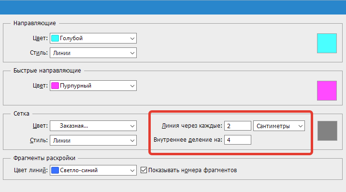
Task: Click the Быстрые направляющие group label
Action: [47, 71]
